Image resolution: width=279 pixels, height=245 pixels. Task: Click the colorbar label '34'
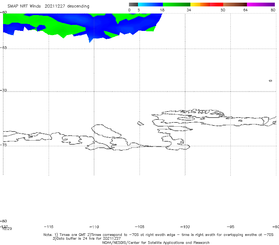[x=189, y=10]
